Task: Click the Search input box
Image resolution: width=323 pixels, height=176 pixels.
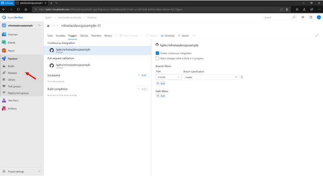Action: (277, 17)
